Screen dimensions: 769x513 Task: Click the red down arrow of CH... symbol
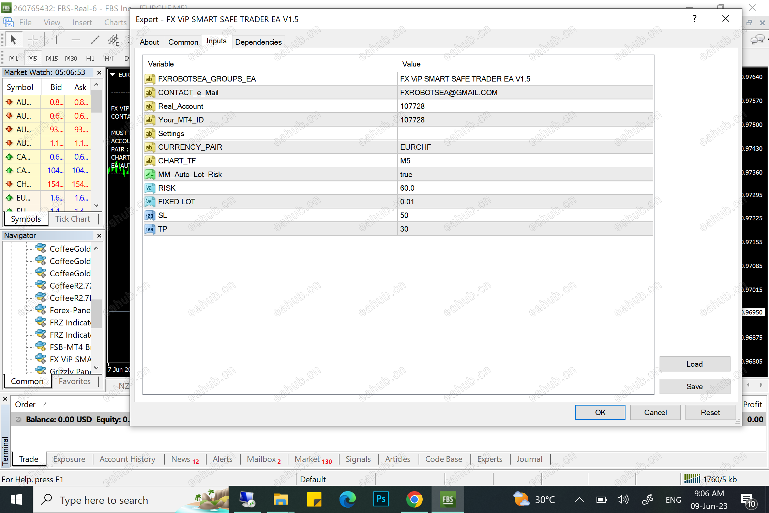pos(9,184)
